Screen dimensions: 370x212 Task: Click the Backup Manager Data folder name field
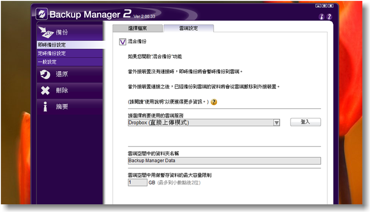click(224, 161)
